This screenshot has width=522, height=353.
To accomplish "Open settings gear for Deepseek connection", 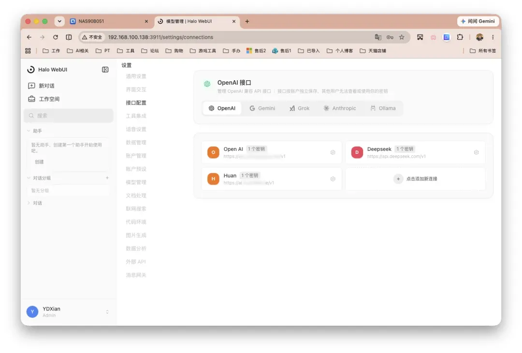I will pos(477,152).
